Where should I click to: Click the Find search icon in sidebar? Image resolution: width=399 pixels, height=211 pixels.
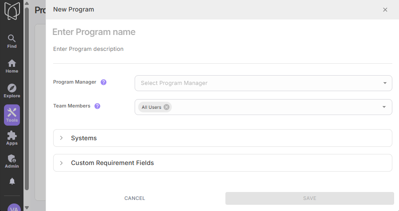point(12,39)
